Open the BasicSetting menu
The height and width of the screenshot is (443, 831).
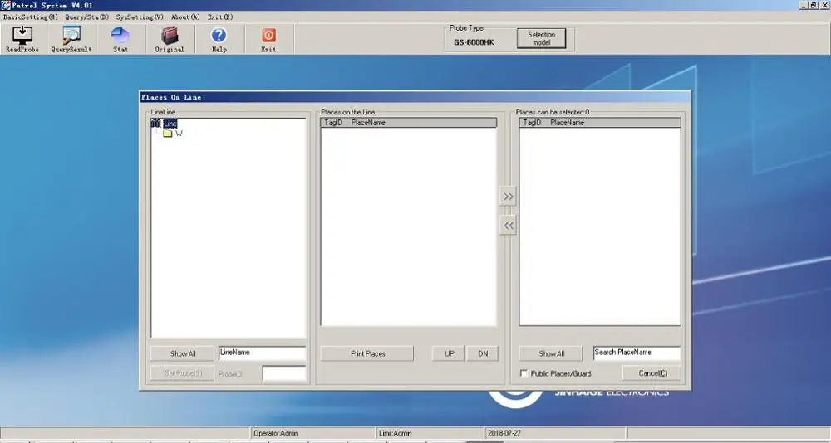[31, 17]
